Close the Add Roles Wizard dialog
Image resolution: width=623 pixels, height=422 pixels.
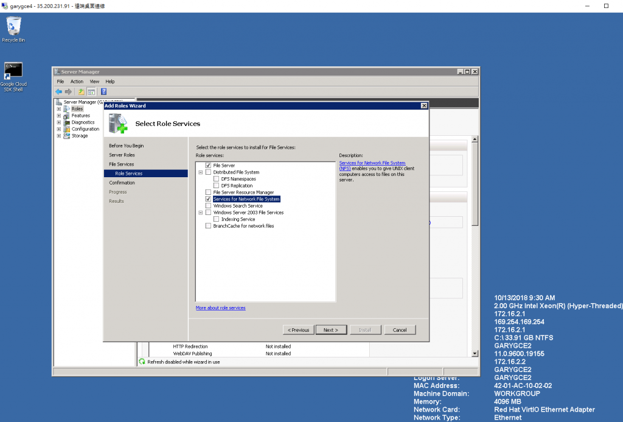[424, 106]
